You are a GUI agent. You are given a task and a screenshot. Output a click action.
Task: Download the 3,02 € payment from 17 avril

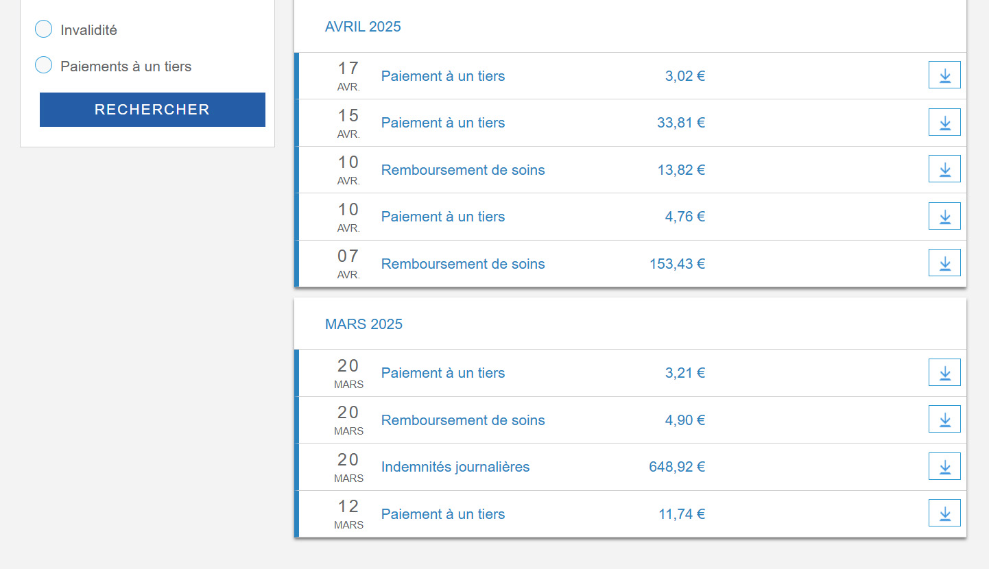click(944, 75)
